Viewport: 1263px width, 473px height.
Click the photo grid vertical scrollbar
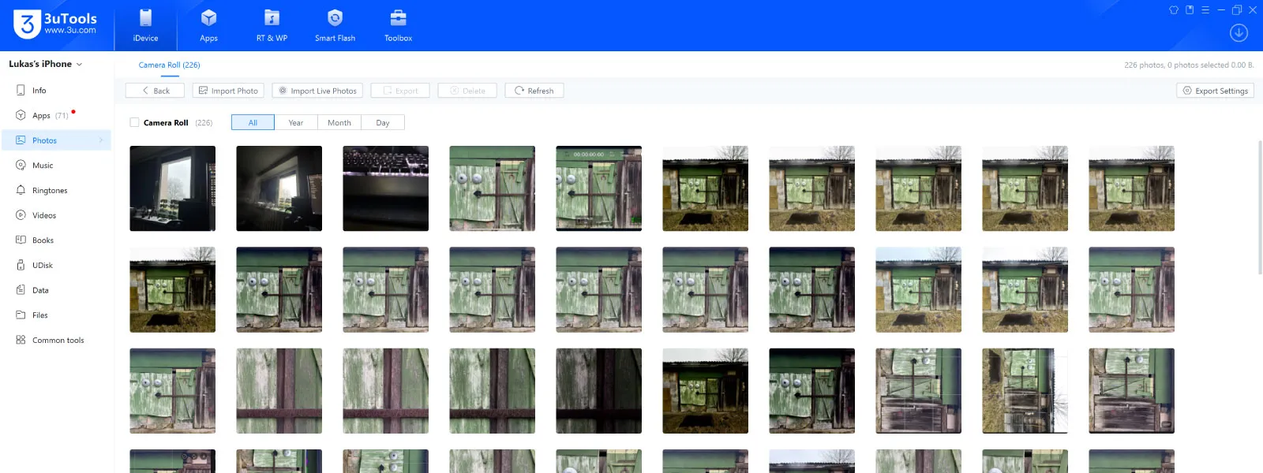click(1260, 207)
